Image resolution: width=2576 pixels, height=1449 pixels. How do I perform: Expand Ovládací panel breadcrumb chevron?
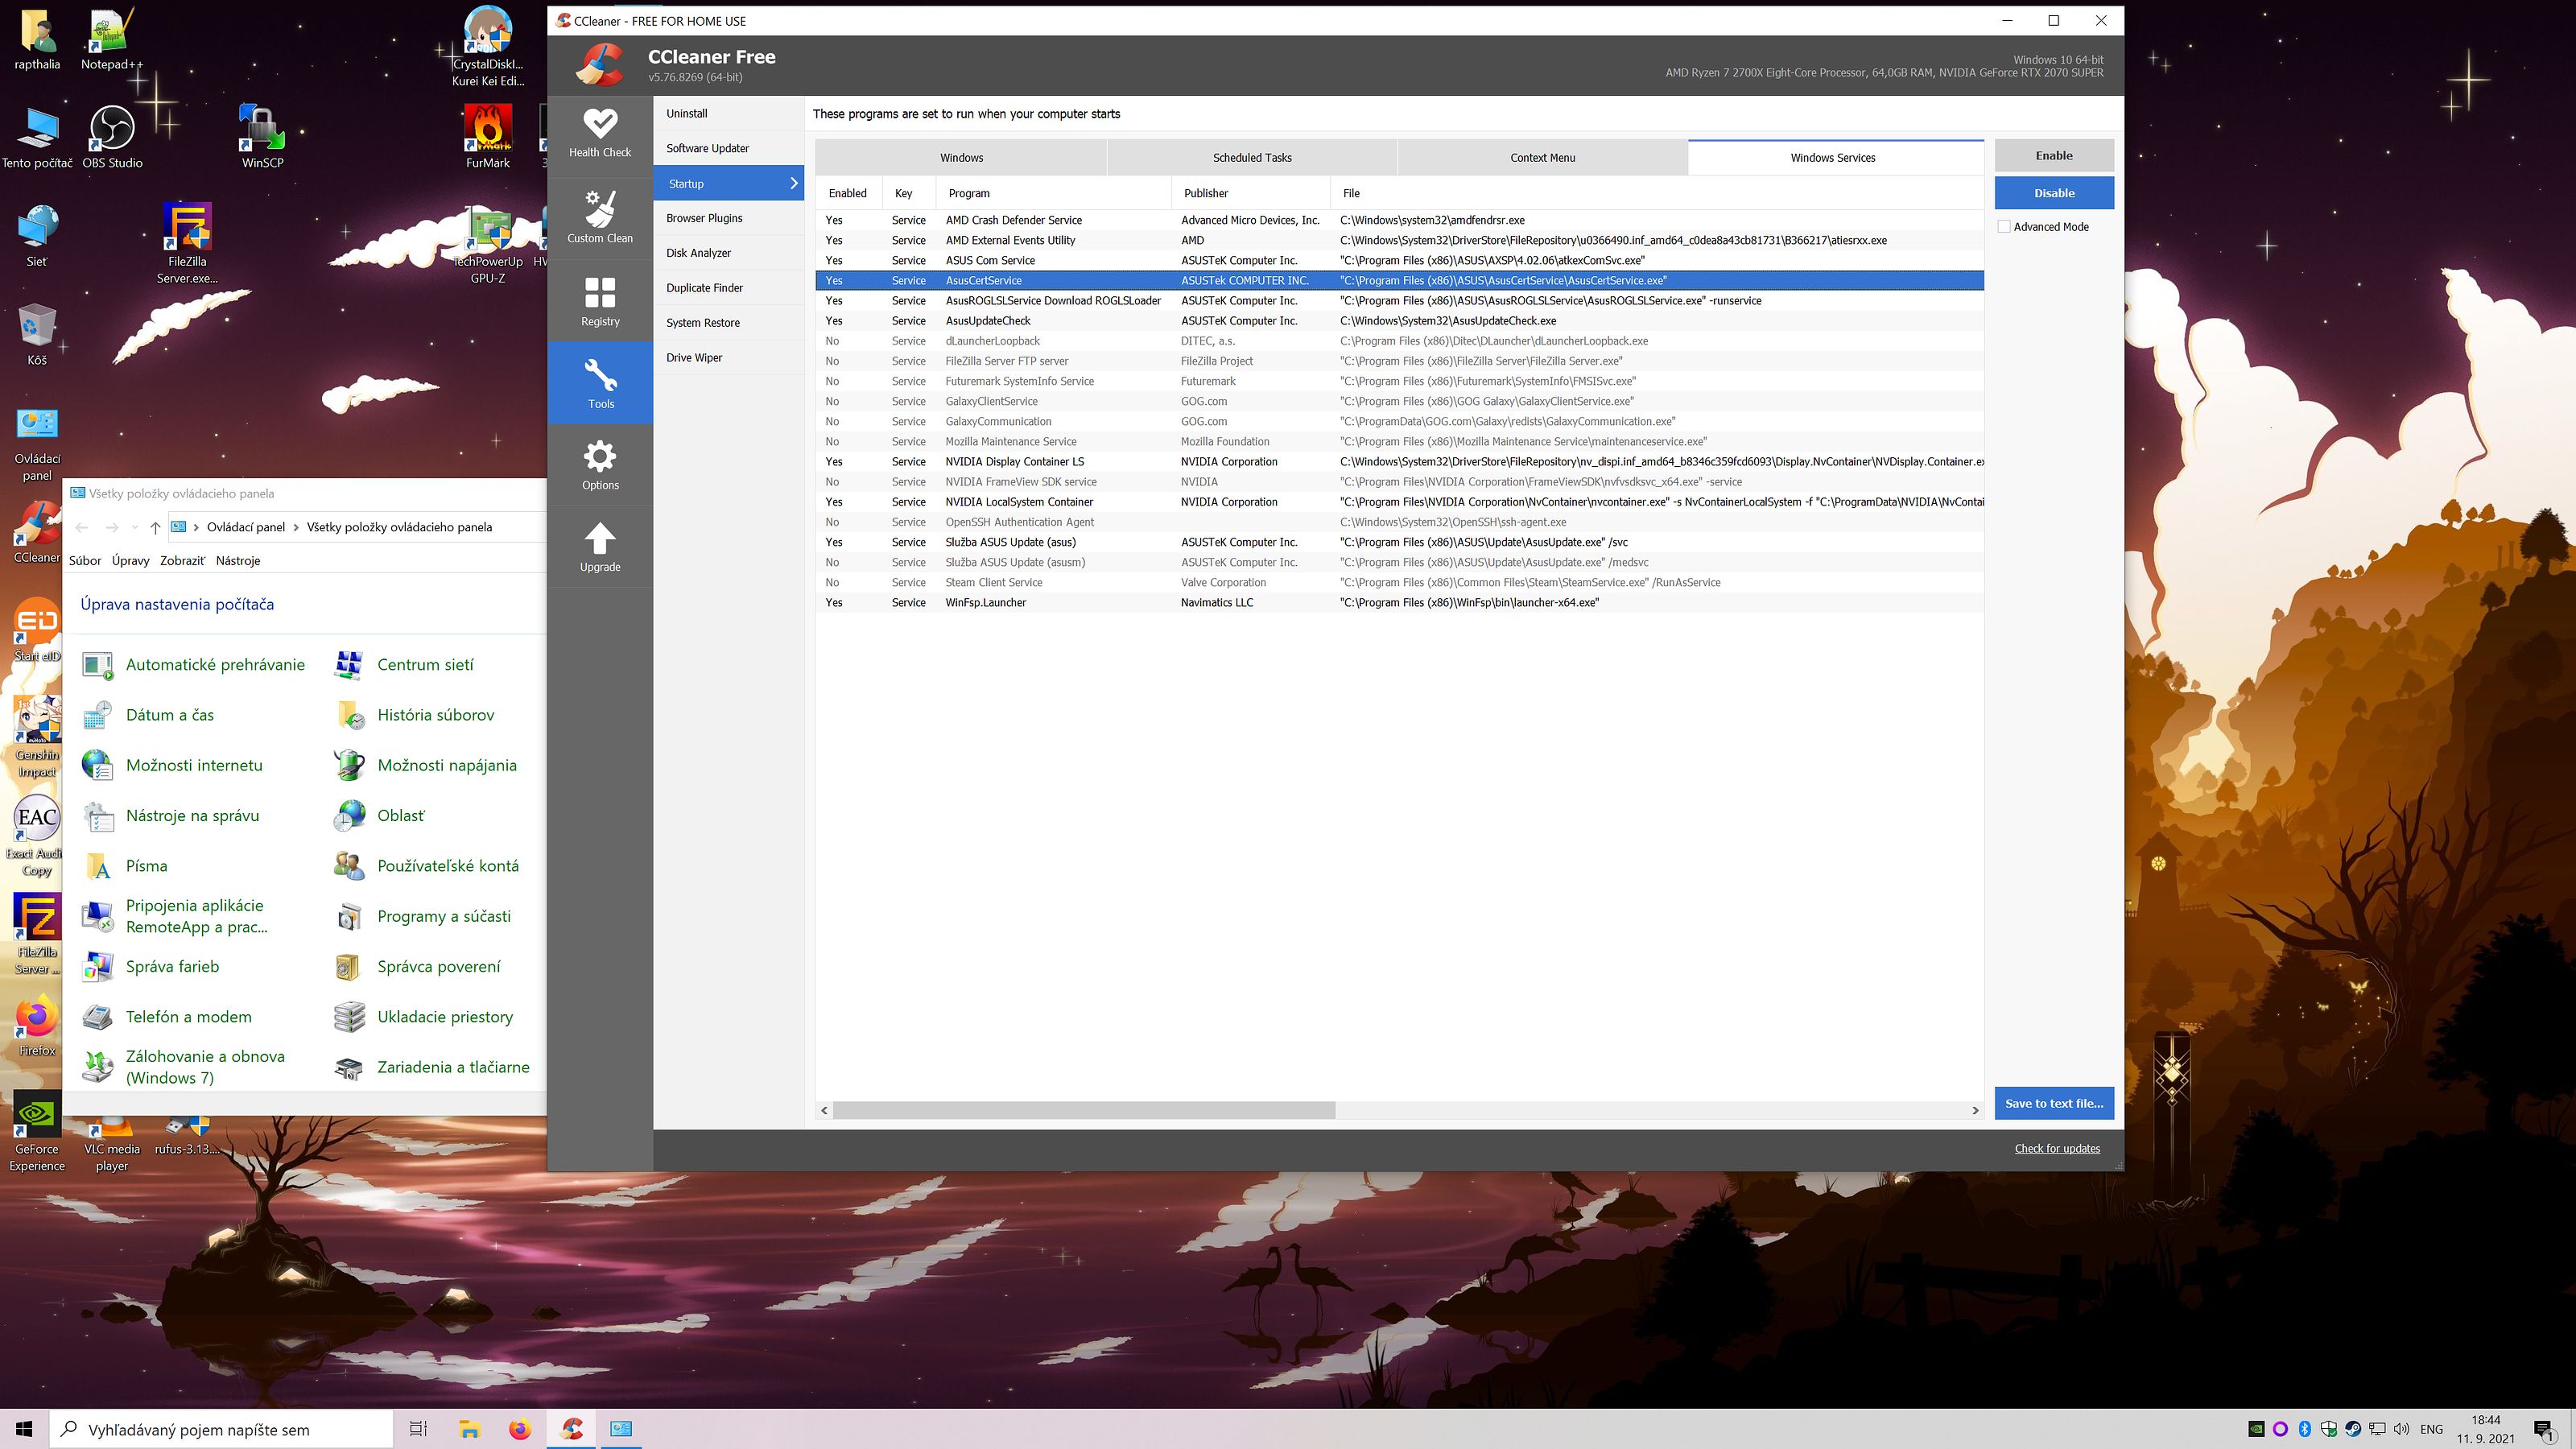click(296, 527)
